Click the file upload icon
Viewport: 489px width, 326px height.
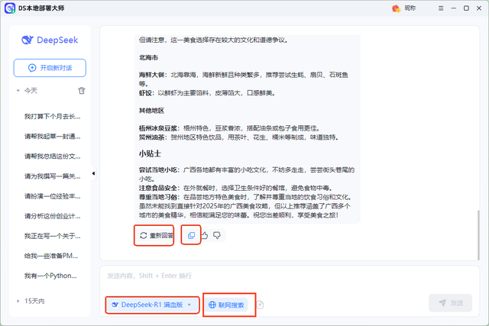point(260,305)
